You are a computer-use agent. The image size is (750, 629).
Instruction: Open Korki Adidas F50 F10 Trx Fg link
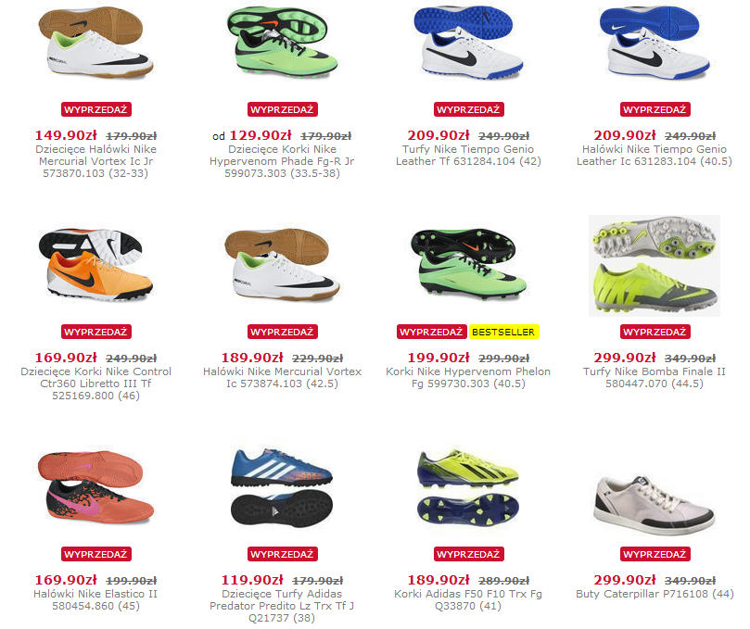(x=468, y=600)
